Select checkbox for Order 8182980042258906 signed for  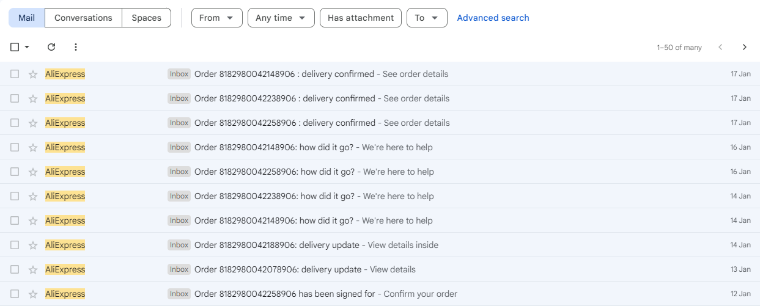click(x=15, y=294)
